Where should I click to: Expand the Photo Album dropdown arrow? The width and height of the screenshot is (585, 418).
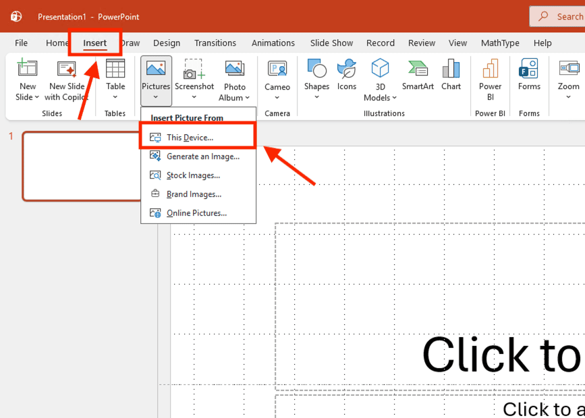point(247,98)
